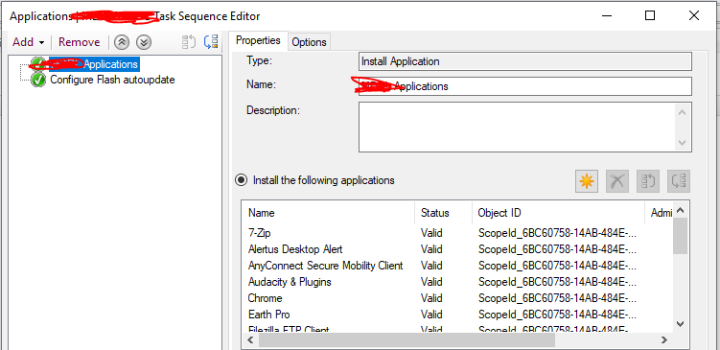
Task: Select the Chrome application row
Action: (457, 298)
